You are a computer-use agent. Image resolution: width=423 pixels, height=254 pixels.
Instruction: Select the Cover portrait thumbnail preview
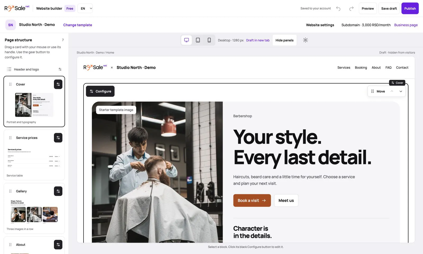pos(34,105)
